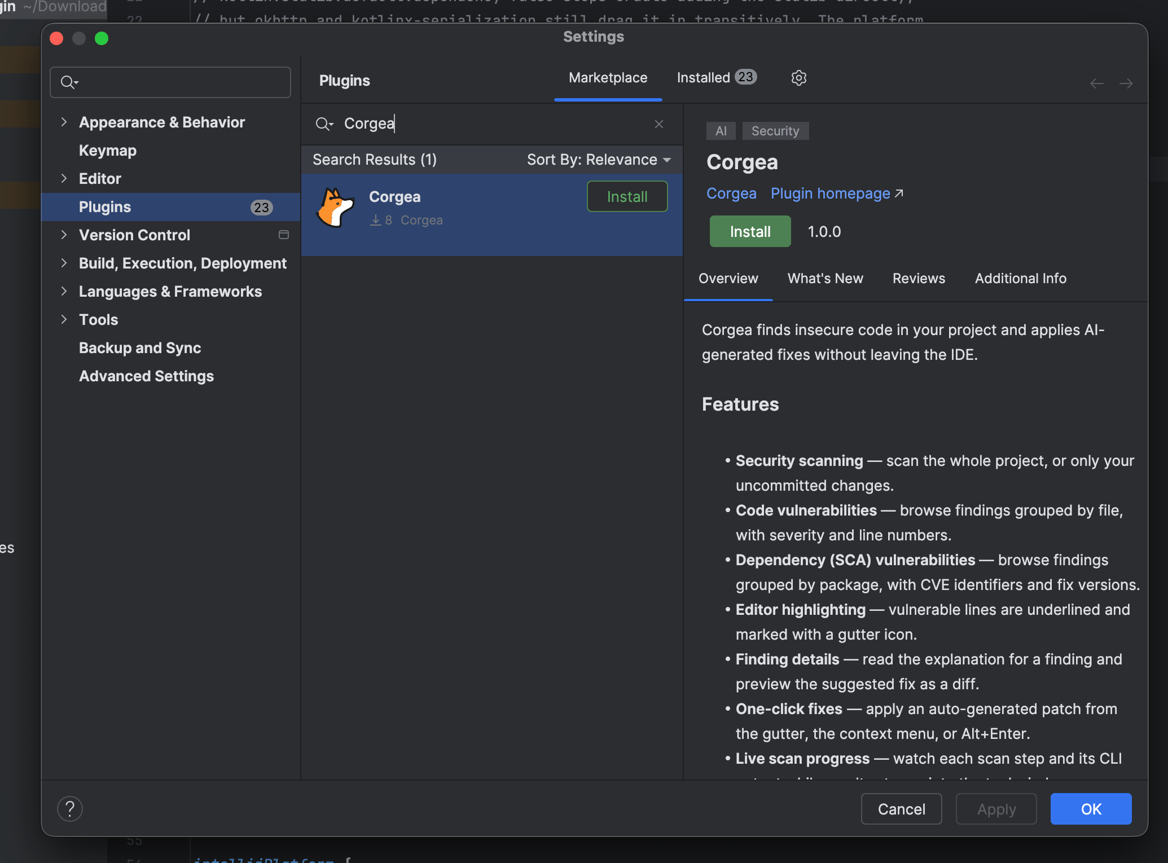Focus the plugin search field containing Corgea
The image size is (1168, 863).
click(x=491, y=124)
